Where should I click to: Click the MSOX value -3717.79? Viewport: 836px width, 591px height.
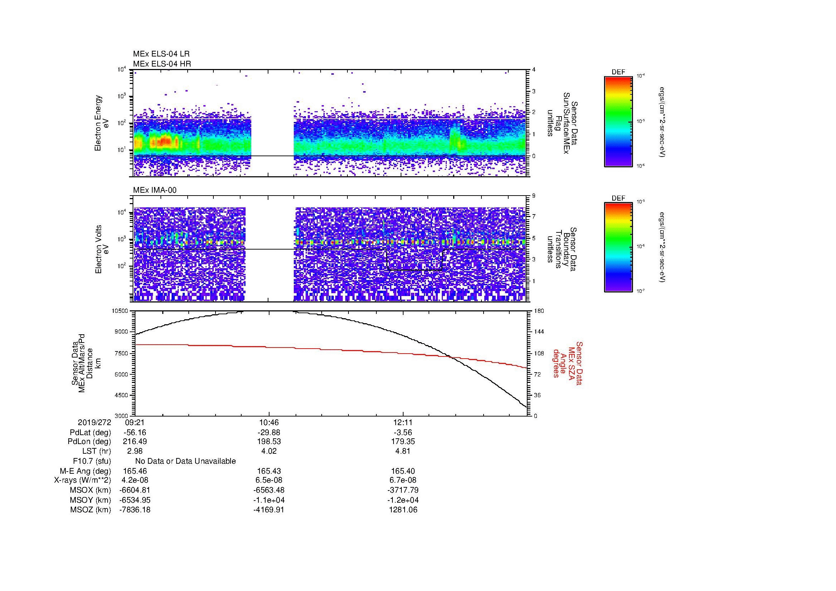coord(403,490)
